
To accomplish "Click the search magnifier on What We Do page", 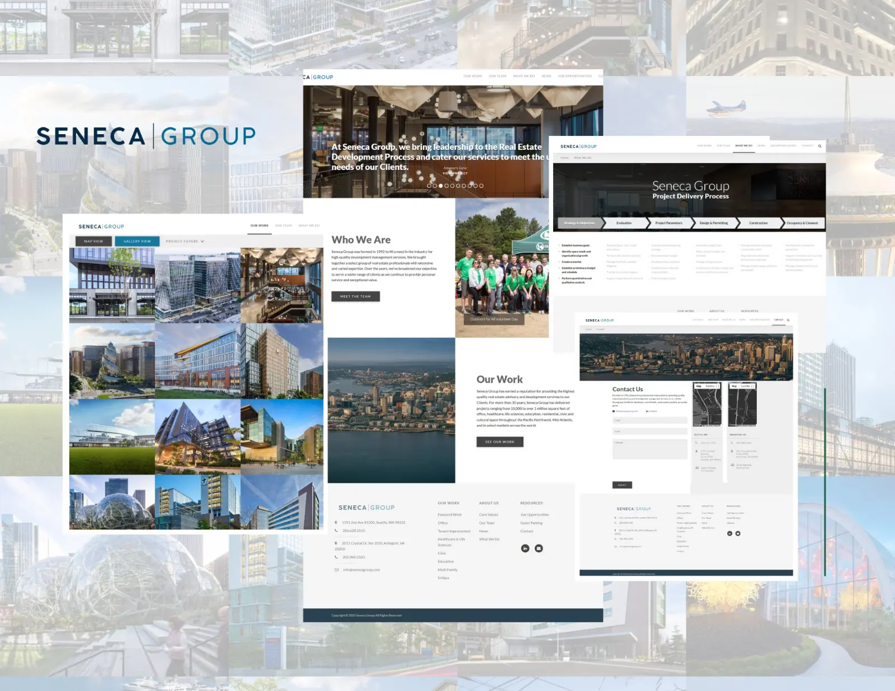I will click(x=819, y=146).
